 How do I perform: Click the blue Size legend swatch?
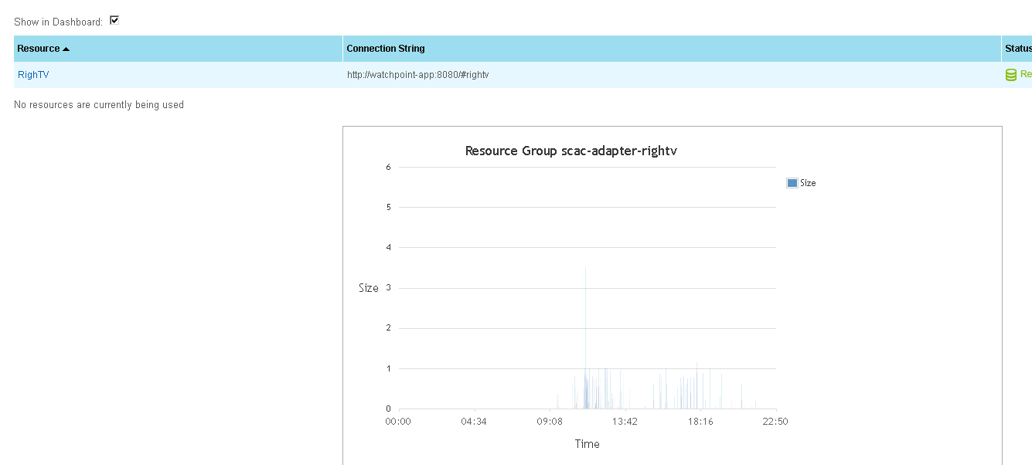(792, 183)
